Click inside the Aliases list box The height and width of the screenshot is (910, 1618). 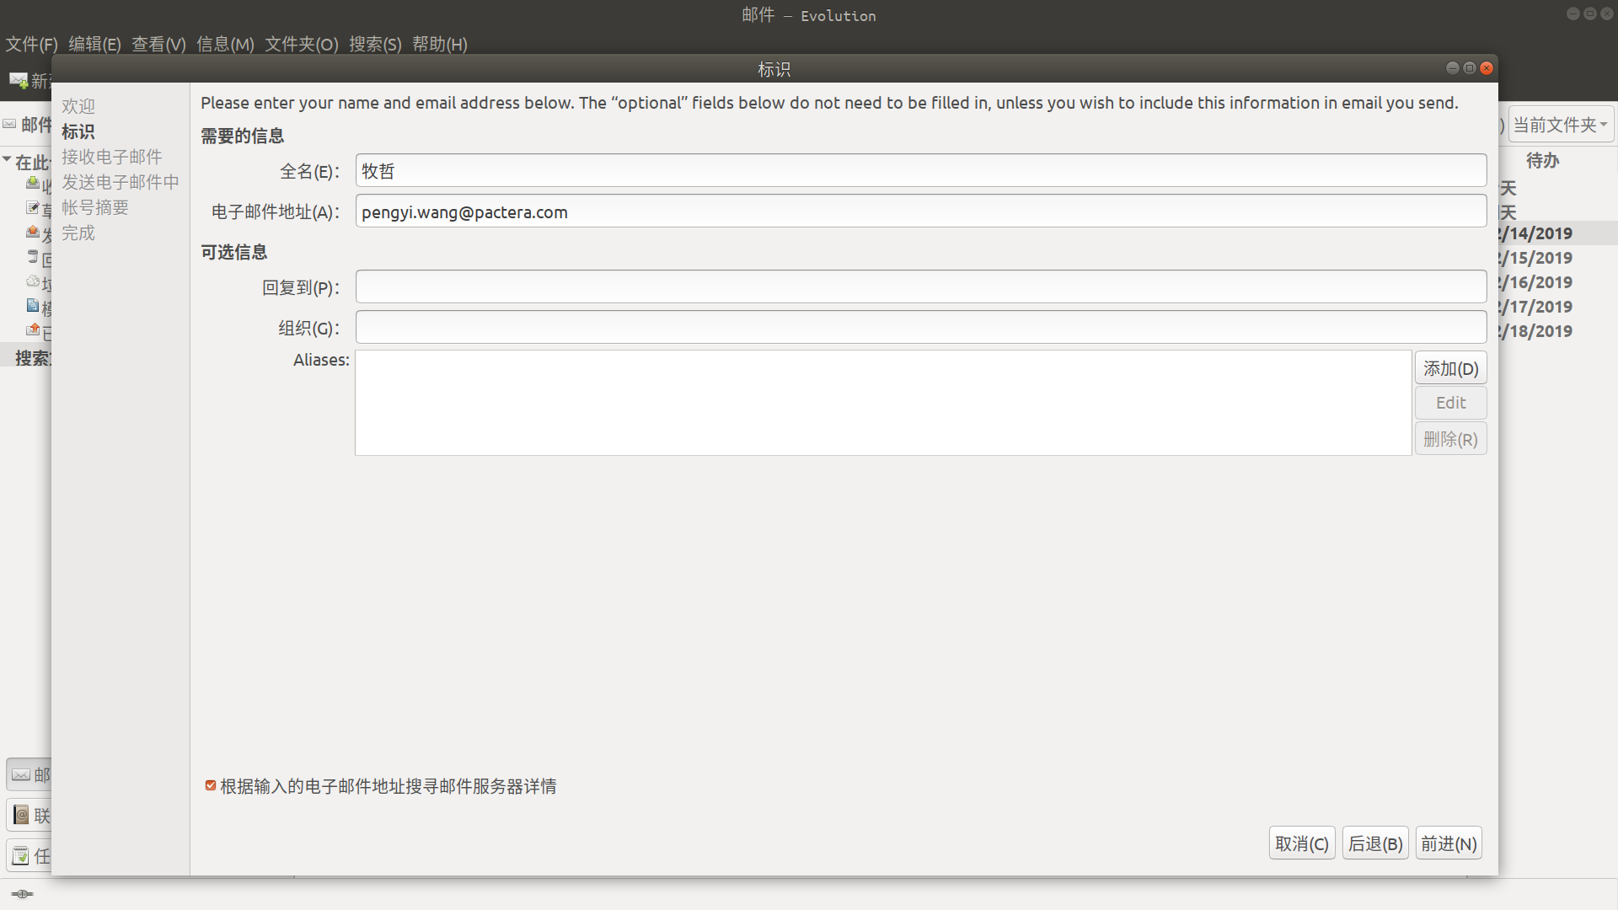click(x=883, y=403)
